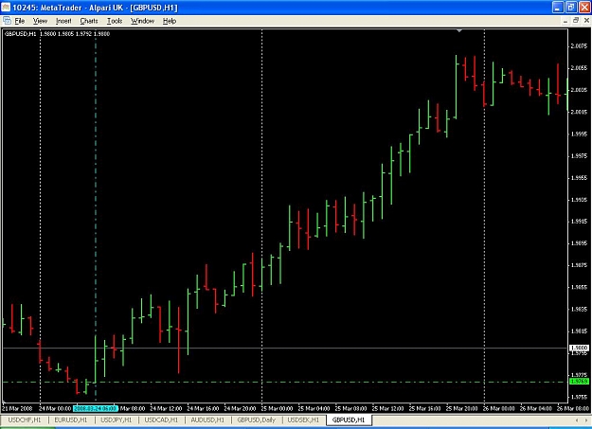Click the 24 Mar 16:00 label on time axis
This screenshot has width=592, height=429.
click(203, 408)
